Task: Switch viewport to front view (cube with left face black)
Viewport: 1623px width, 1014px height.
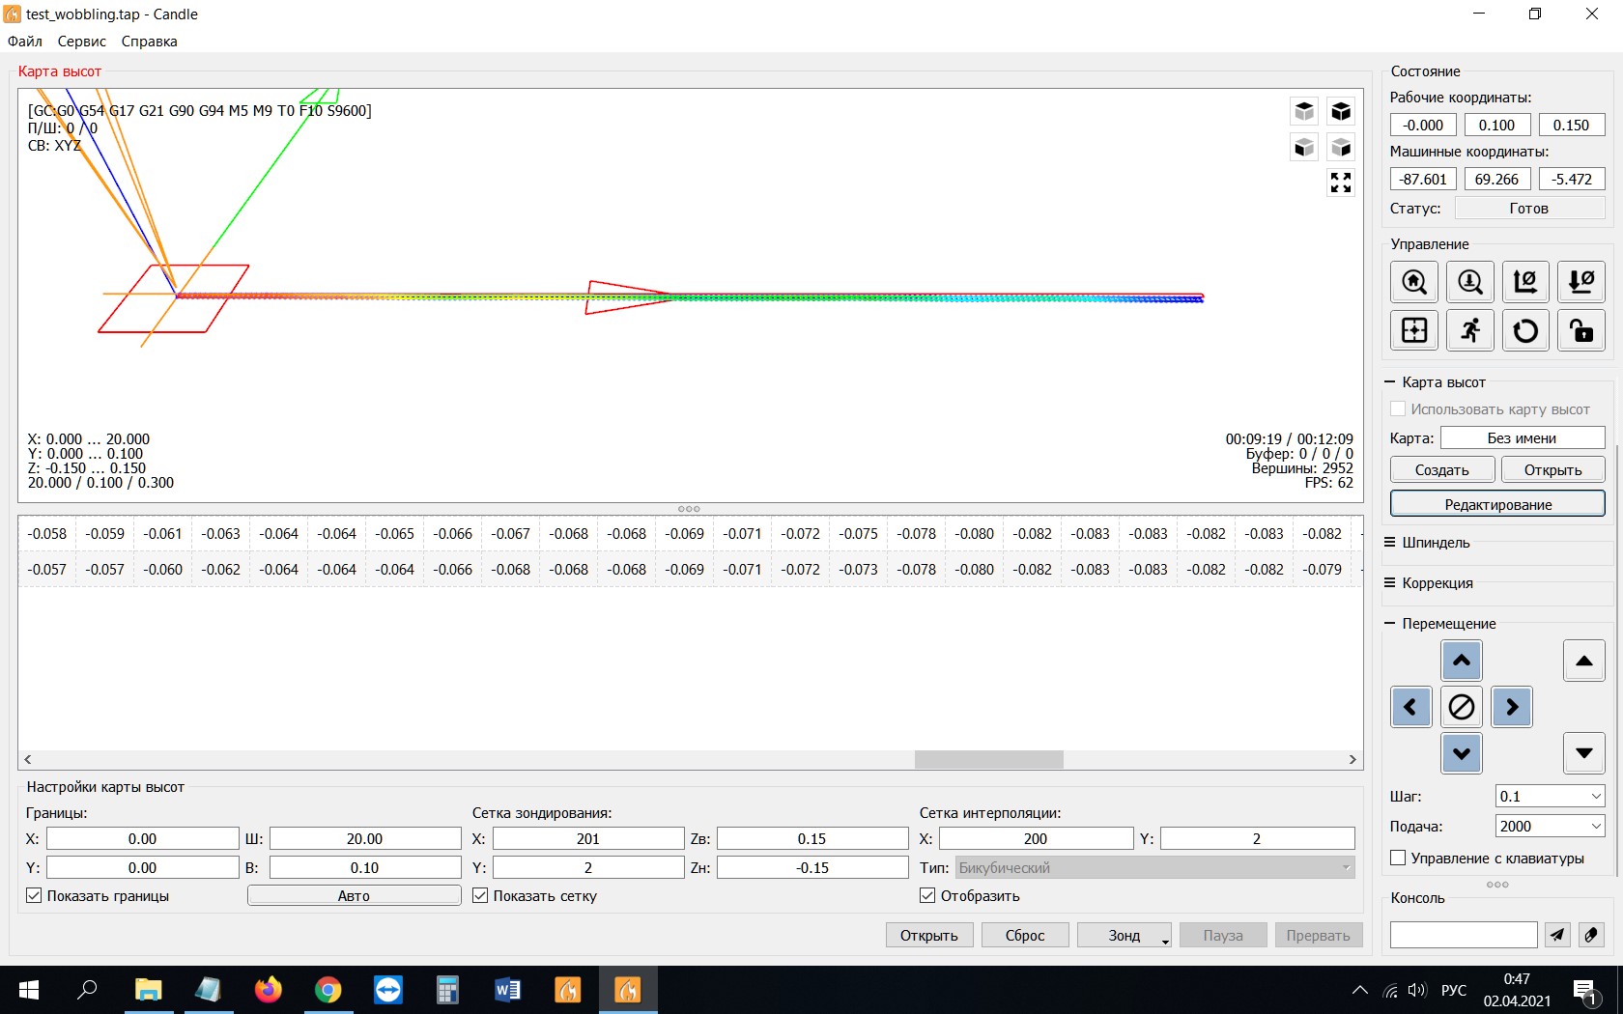Action: 1304,147
